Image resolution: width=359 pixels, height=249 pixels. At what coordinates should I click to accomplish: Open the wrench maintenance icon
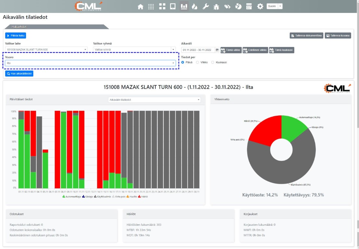click(205, 6)
